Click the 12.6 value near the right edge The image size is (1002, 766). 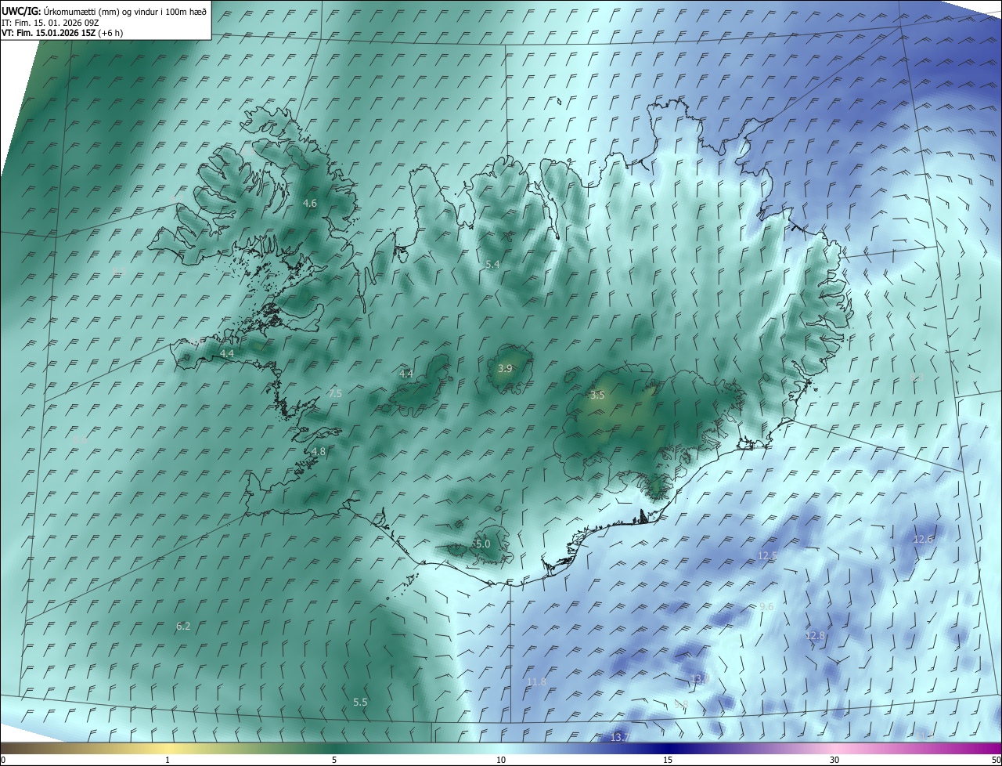(x=924, y=540)
